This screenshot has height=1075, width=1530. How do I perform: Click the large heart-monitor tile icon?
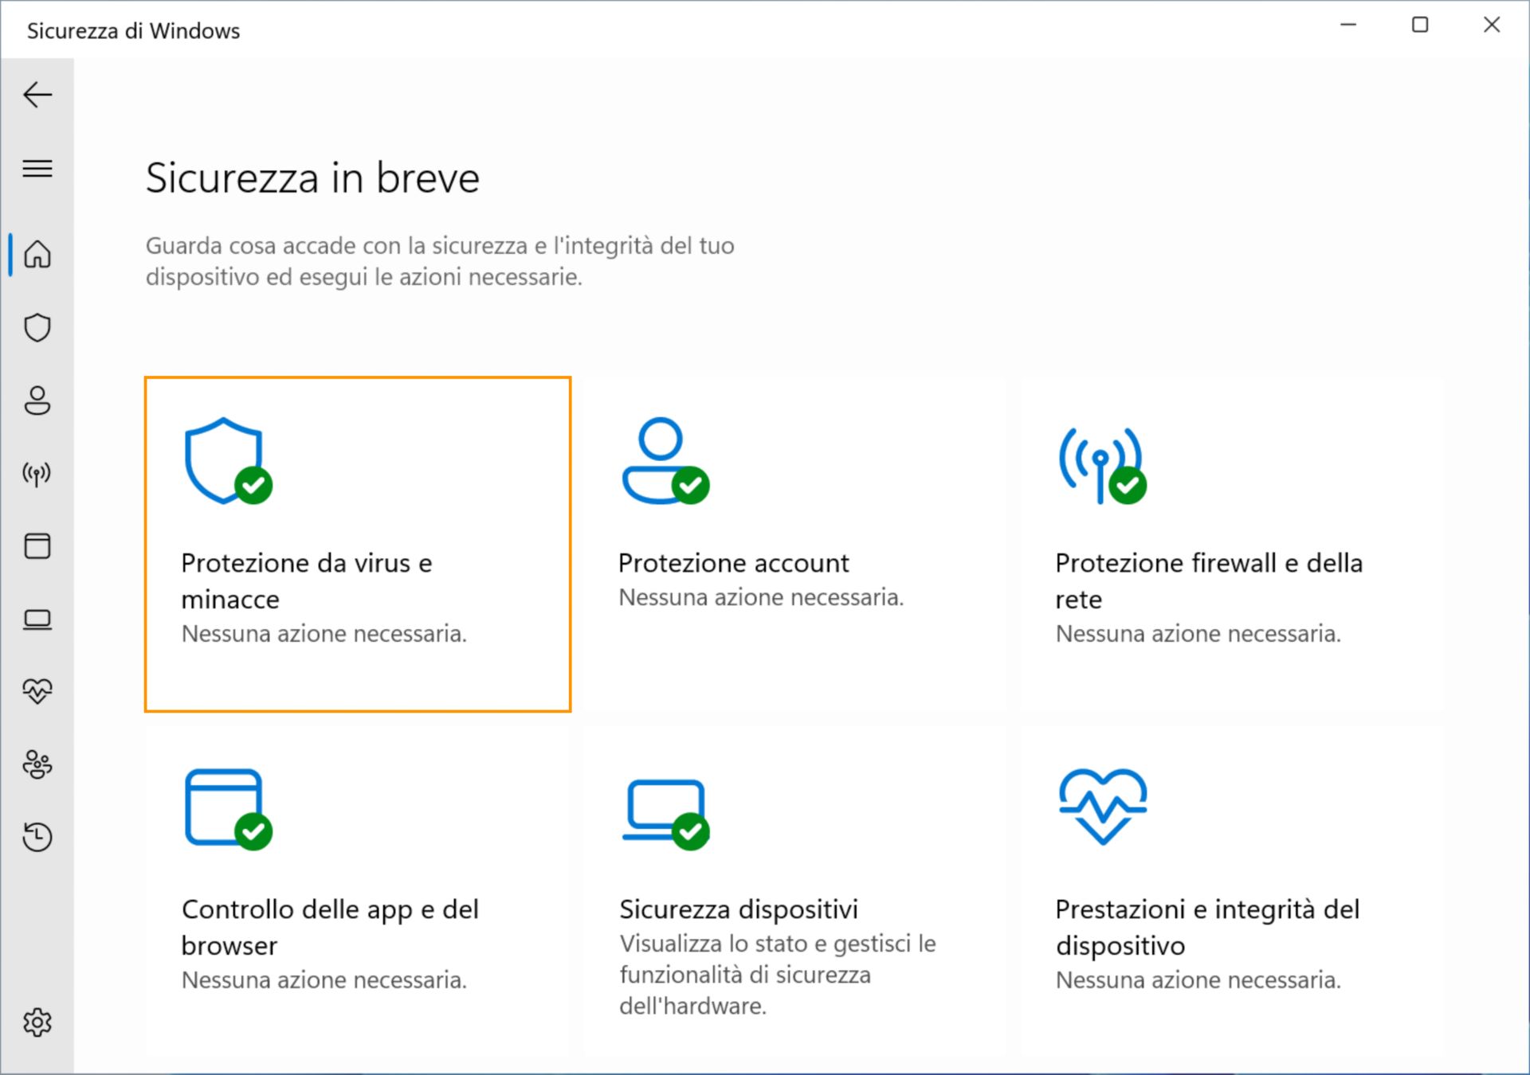tap(1103, 806)
